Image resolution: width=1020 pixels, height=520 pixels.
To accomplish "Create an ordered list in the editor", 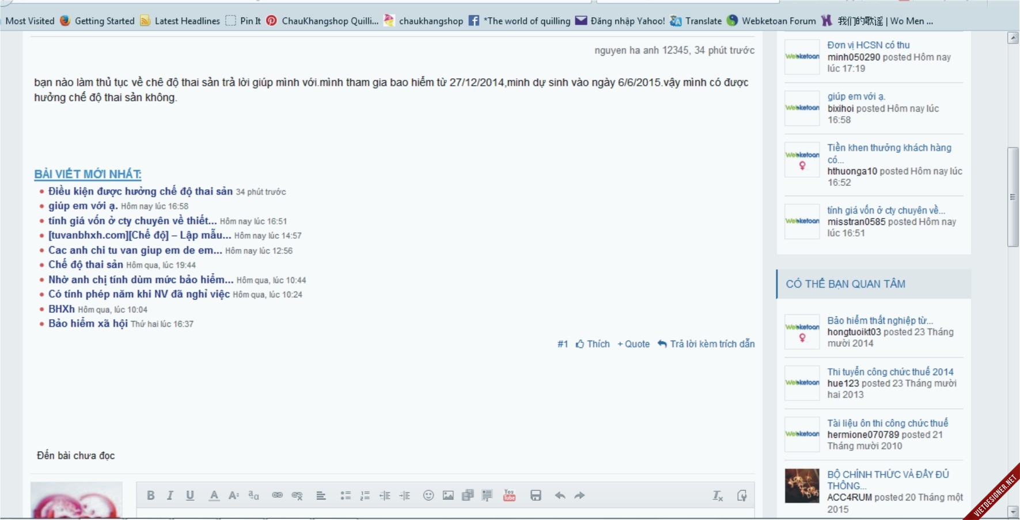I will click(365, 495).
